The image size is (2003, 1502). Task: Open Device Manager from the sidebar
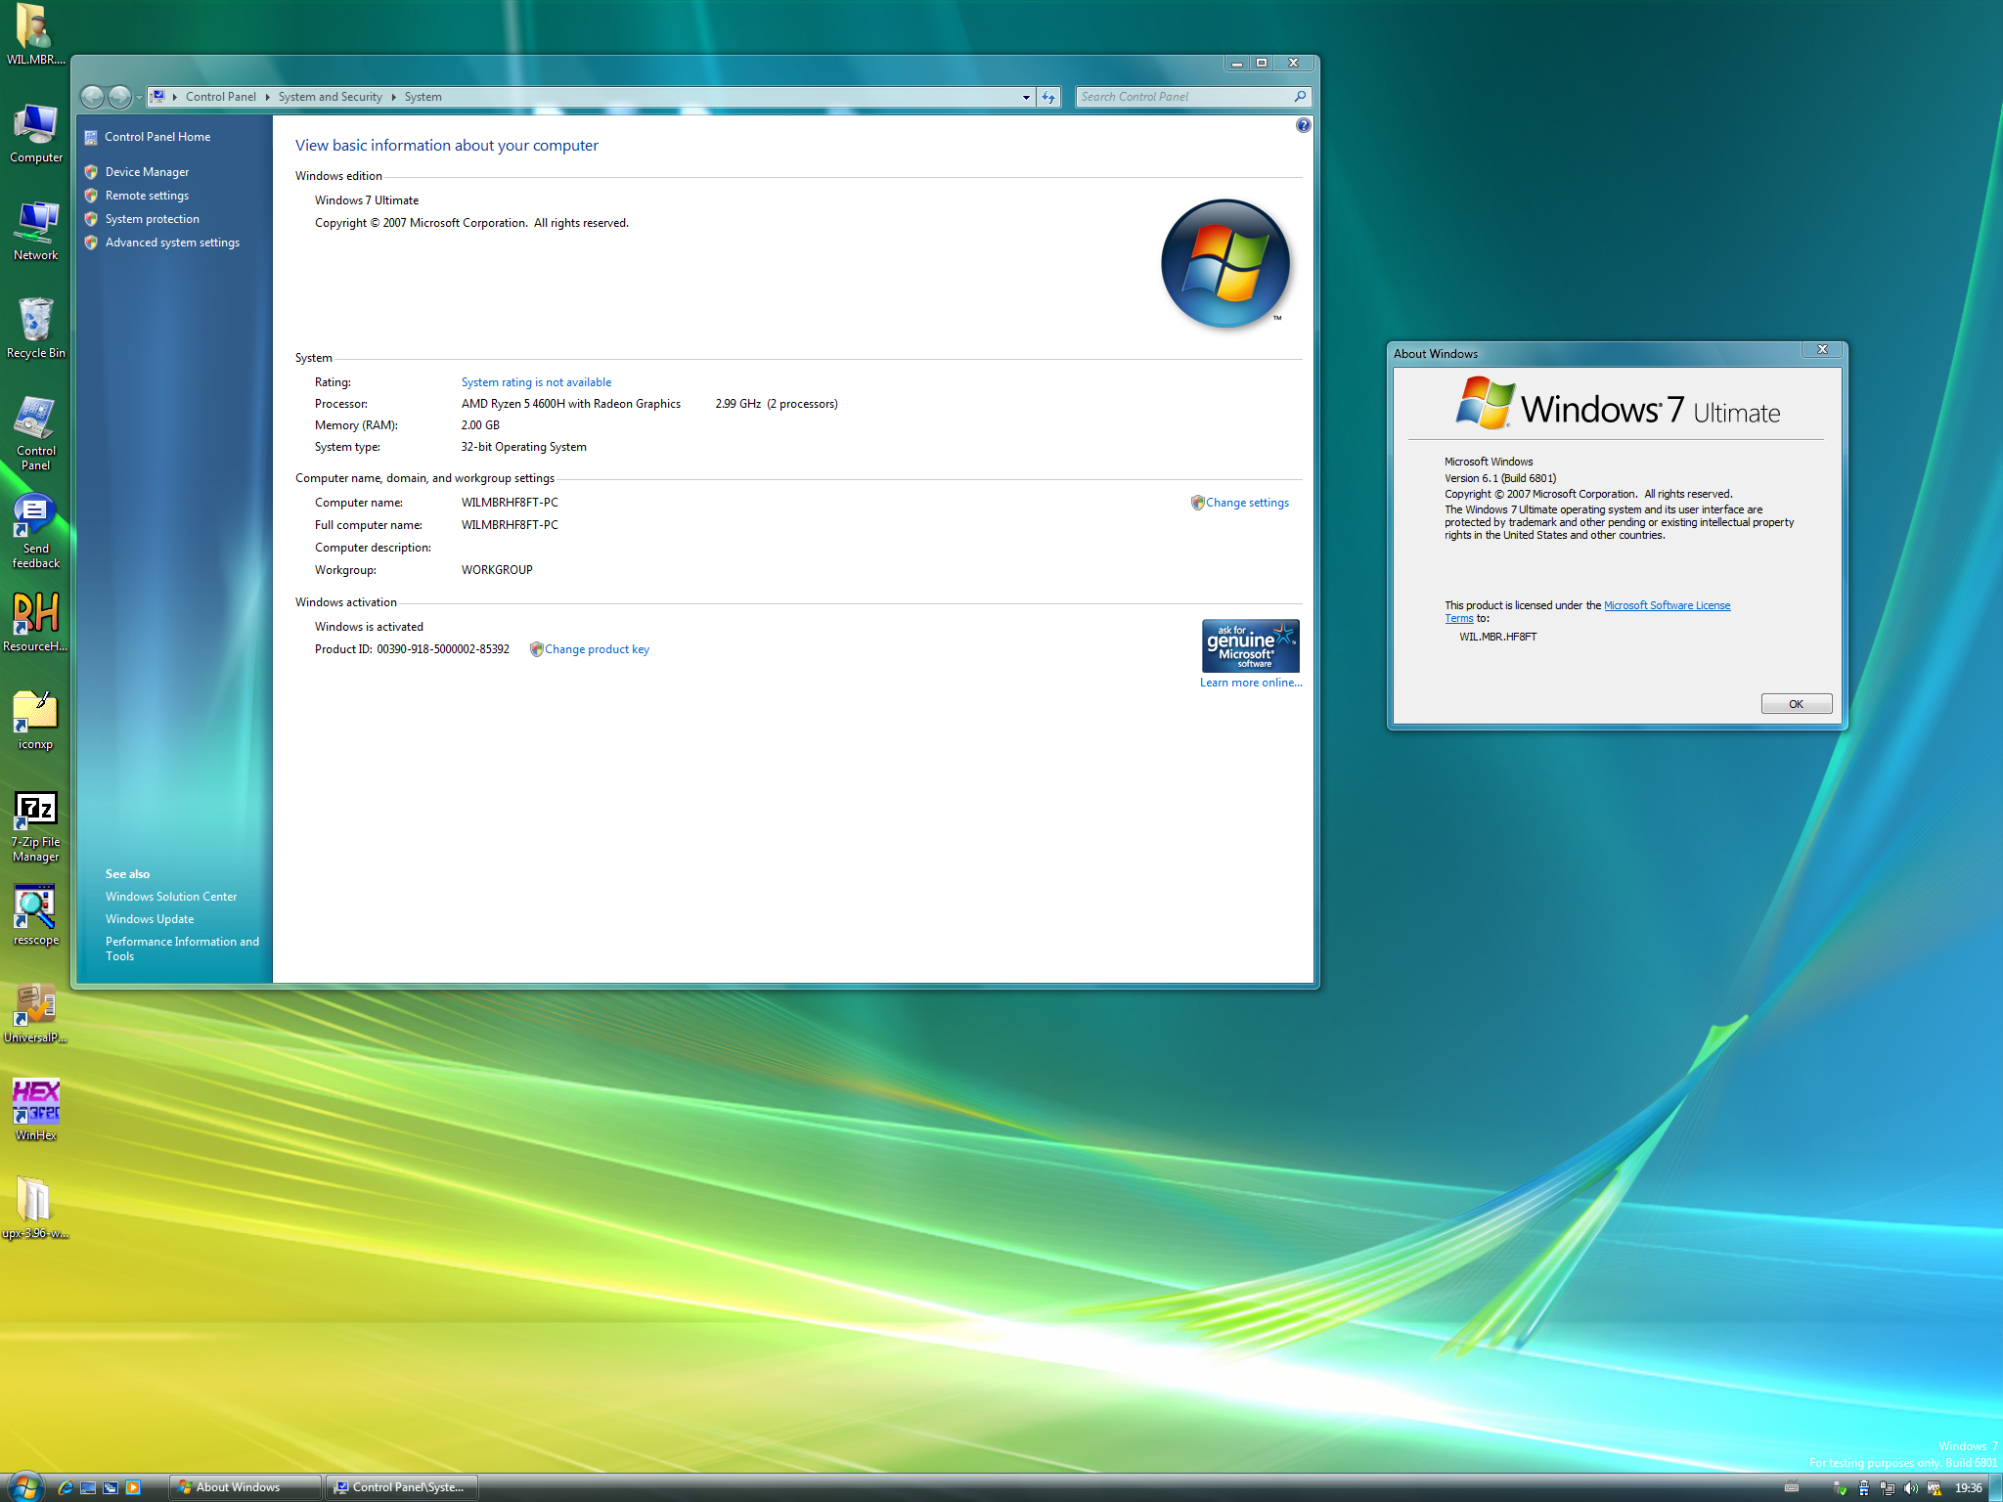pyautogui.click(x=147, y=172)
